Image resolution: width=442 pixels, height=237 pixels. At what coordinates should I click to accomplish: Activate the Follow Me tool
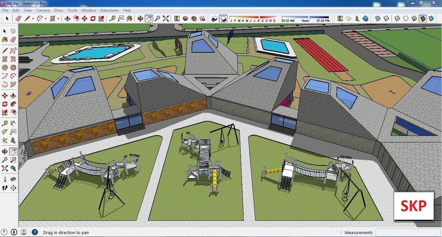click(x=13, y=104)
